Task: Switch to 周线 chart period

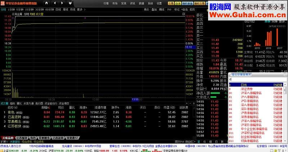Action: 66,9
